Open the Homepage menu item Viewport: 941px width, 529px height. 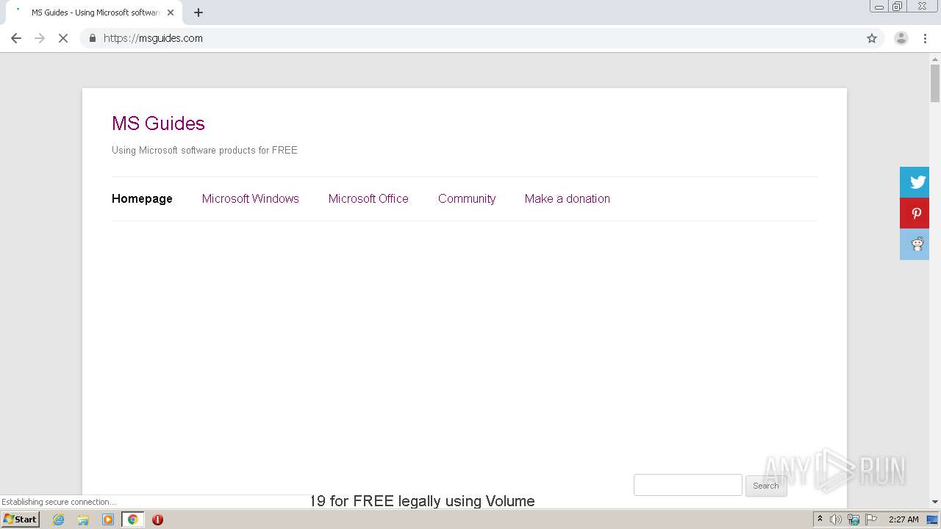point(142,198)
